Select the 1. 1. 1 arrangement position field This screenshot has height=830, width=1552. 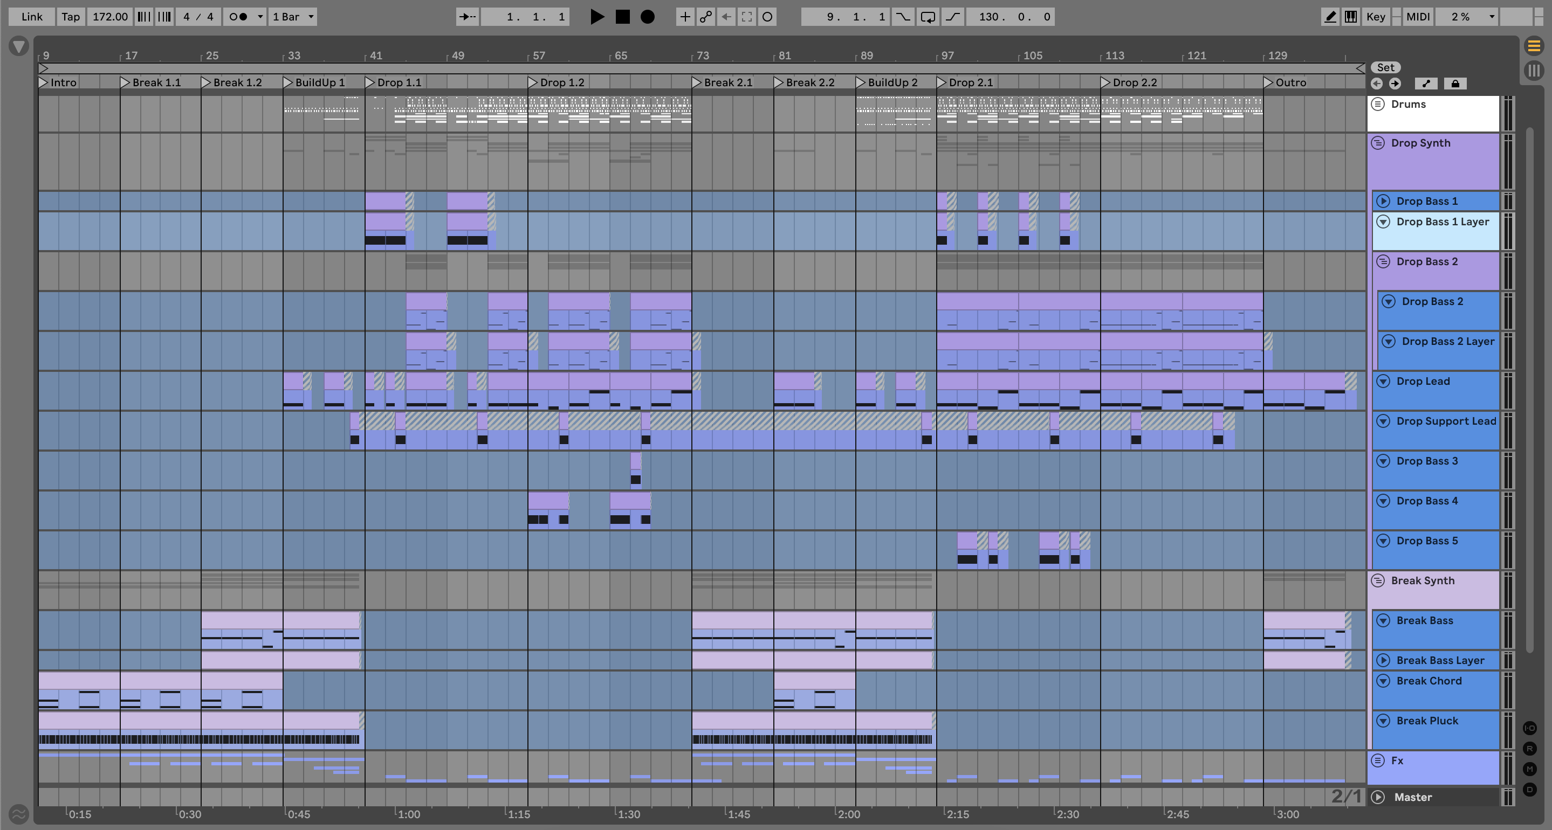pyautogui.click(x=525, y=17)
